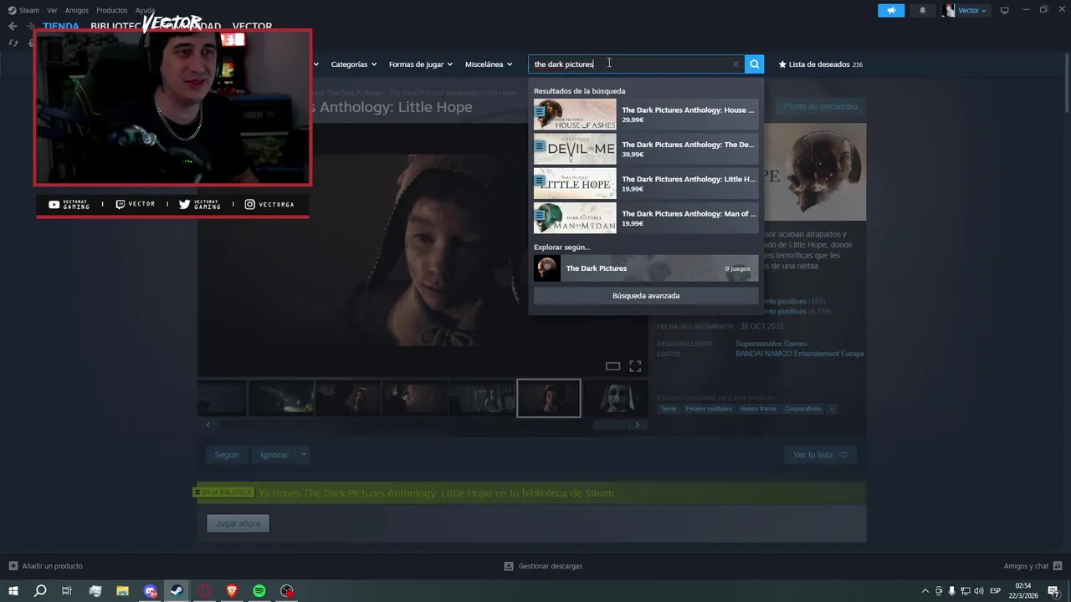
Task: Open Amigos y chat panel
Action: click(x=1032, y=566)
